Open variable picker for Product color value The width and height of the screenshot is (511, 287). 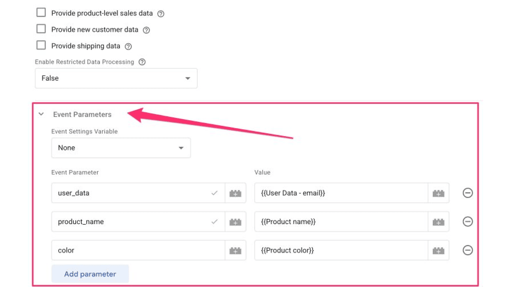point(438,251)
